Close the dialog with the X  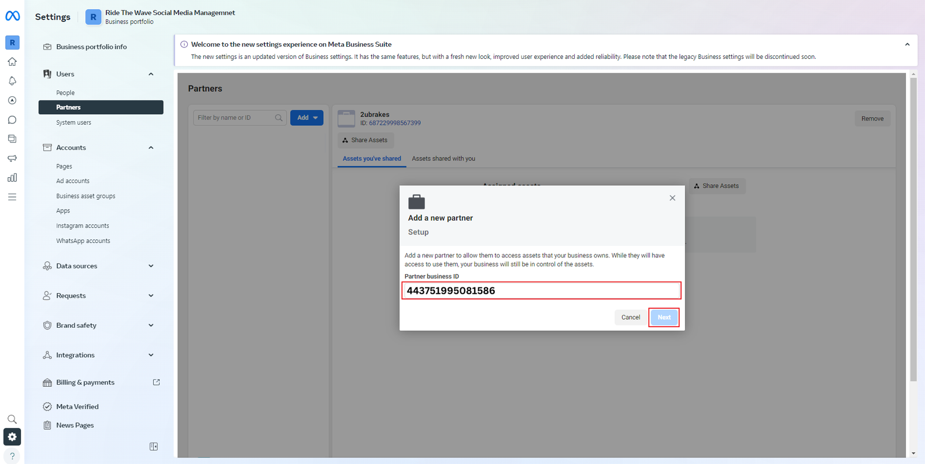click(x=672, y=198)
